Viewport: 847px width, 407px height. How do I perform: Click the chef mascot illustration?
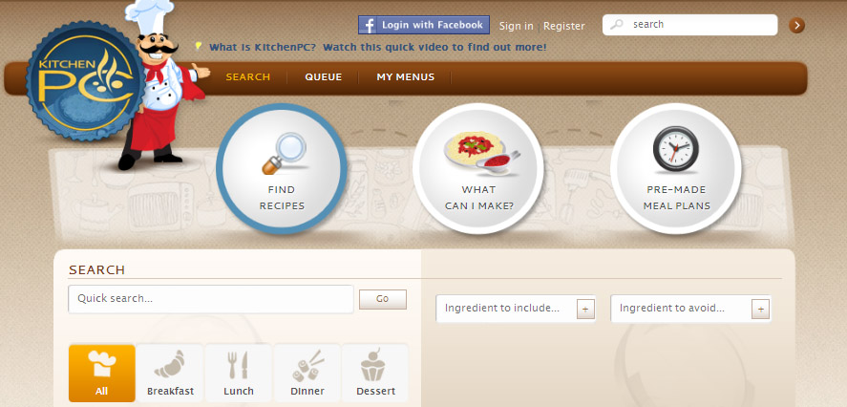tap(160, 87)
